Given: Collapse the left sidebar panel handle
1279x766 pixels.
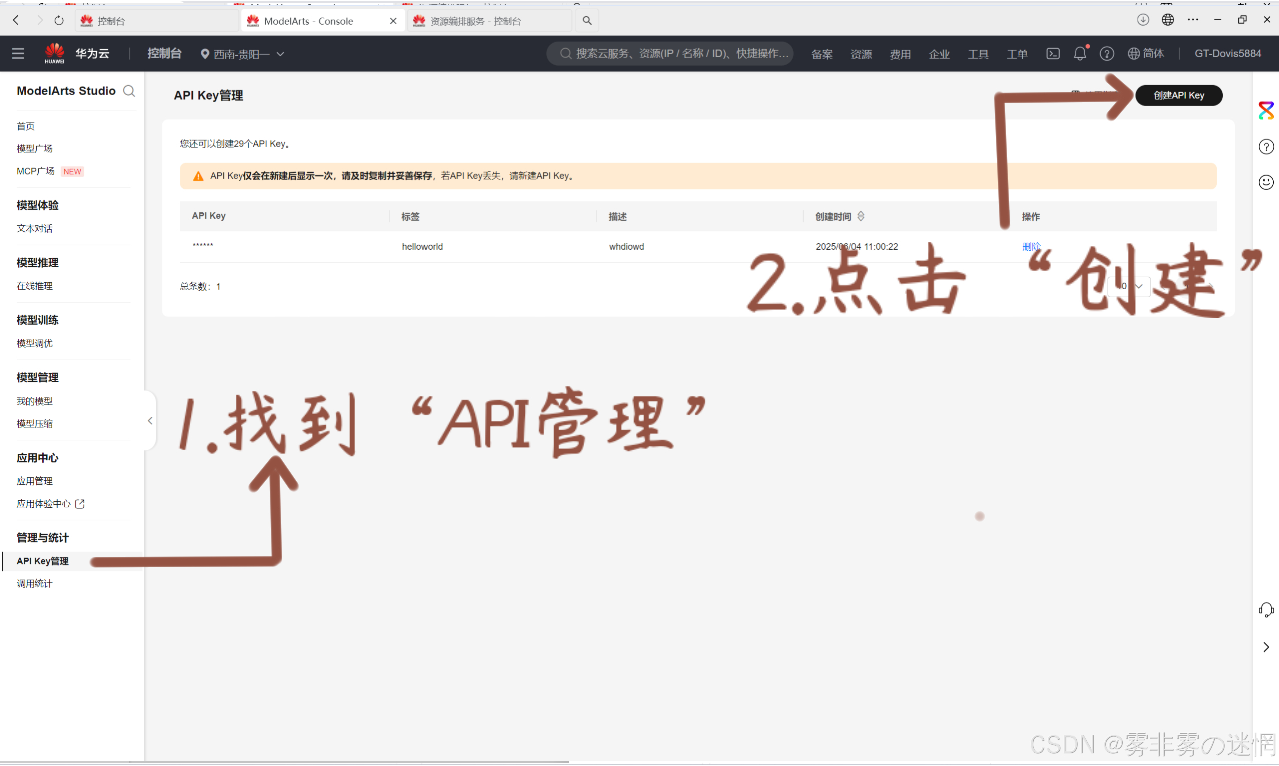Looking at the screenshot, I should pos(150,420).
